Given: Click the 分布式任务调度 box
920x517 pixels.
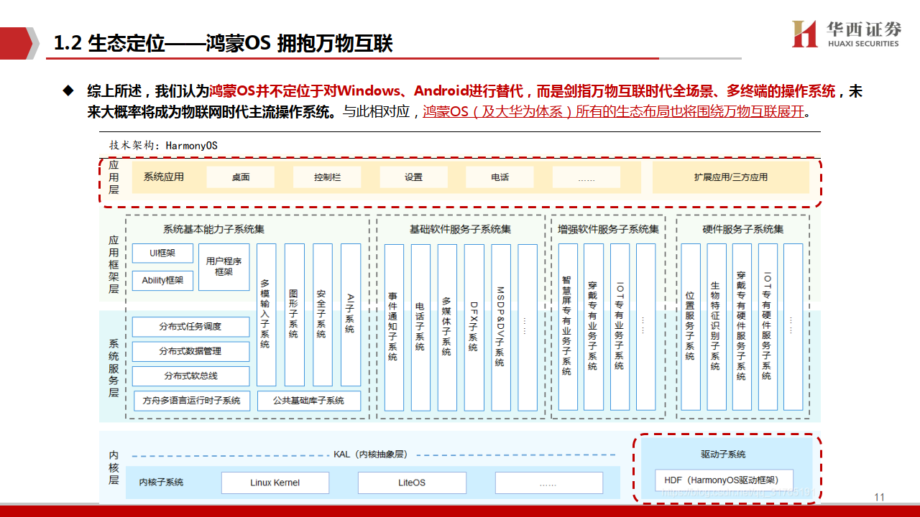Looking at the screenshot, I should 190,327.
